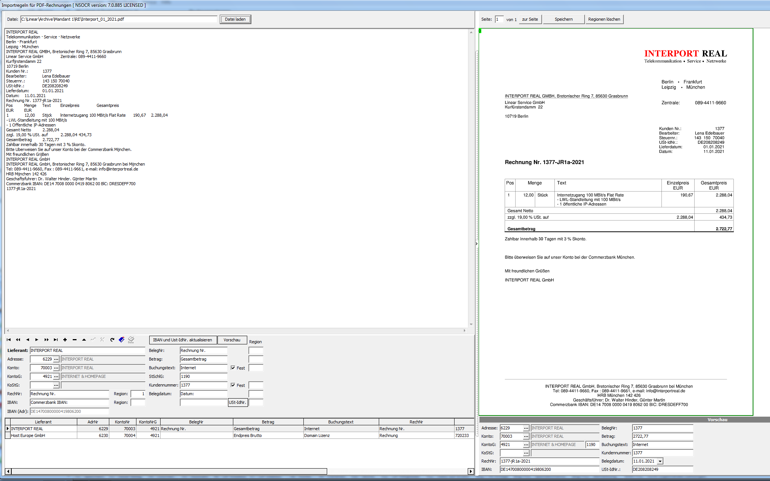Click the OCR text pane scroll-up arrow
This screenshot has height=481, width=770.
click(x=471, y=32)
